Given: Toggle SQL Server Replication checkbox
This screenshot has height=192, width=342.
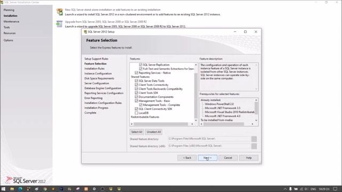Looking at the screenshot, I should click(x=141, y=65).
